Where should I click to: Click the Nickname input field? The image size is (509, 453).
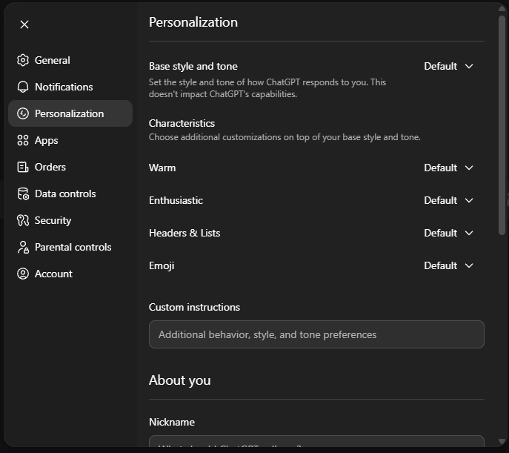click(x=316, y=441)
